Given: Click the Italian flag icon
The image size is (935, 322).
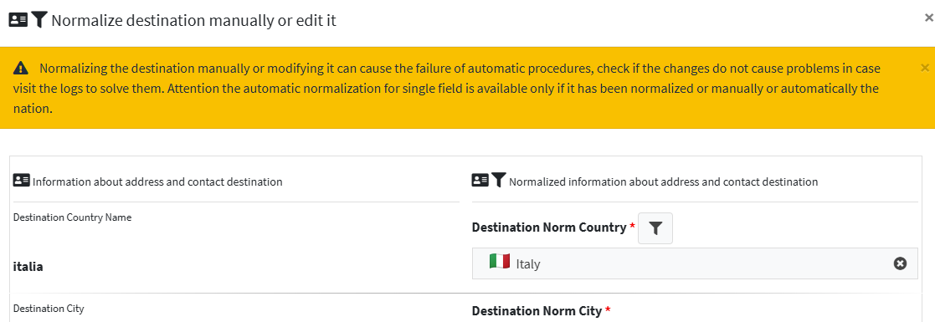Looking at the screenshot, I should click(499, 261).
